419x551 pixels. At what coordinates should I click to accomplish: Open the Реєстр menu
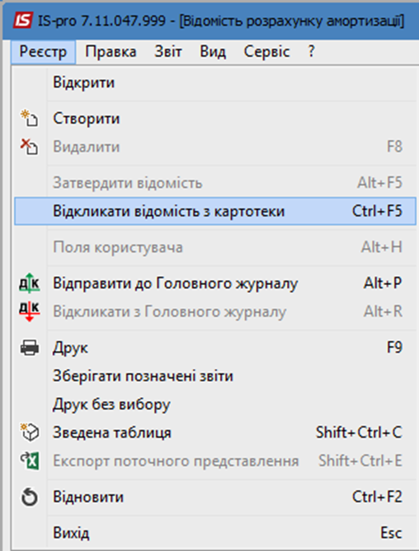click(x=43, y=52)
